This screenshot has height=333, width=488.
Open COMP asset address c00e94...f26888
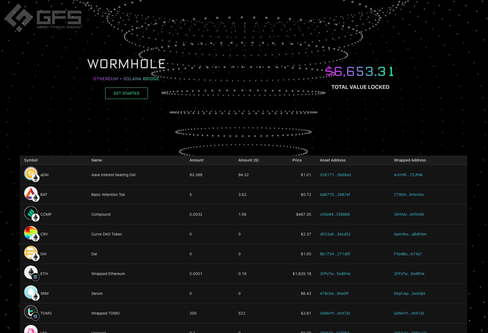[335, 214]
